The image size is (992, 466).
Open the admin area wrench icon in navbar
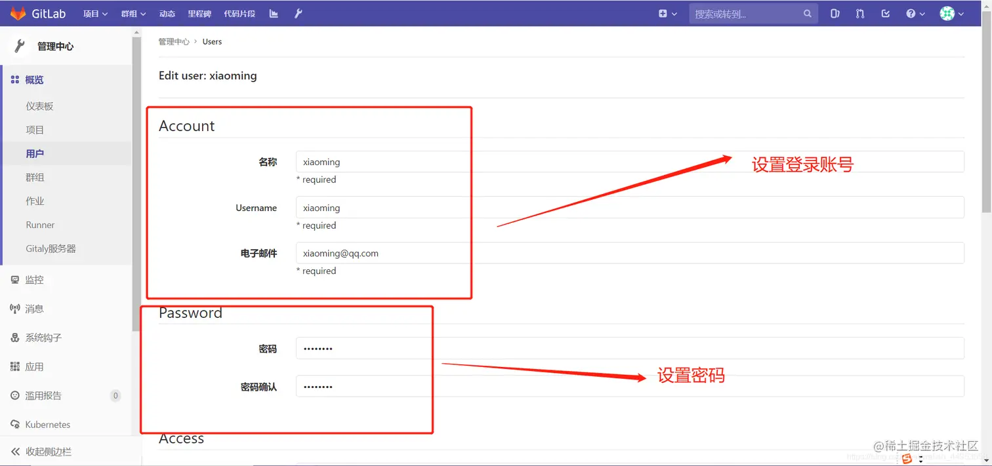[298, 14]
